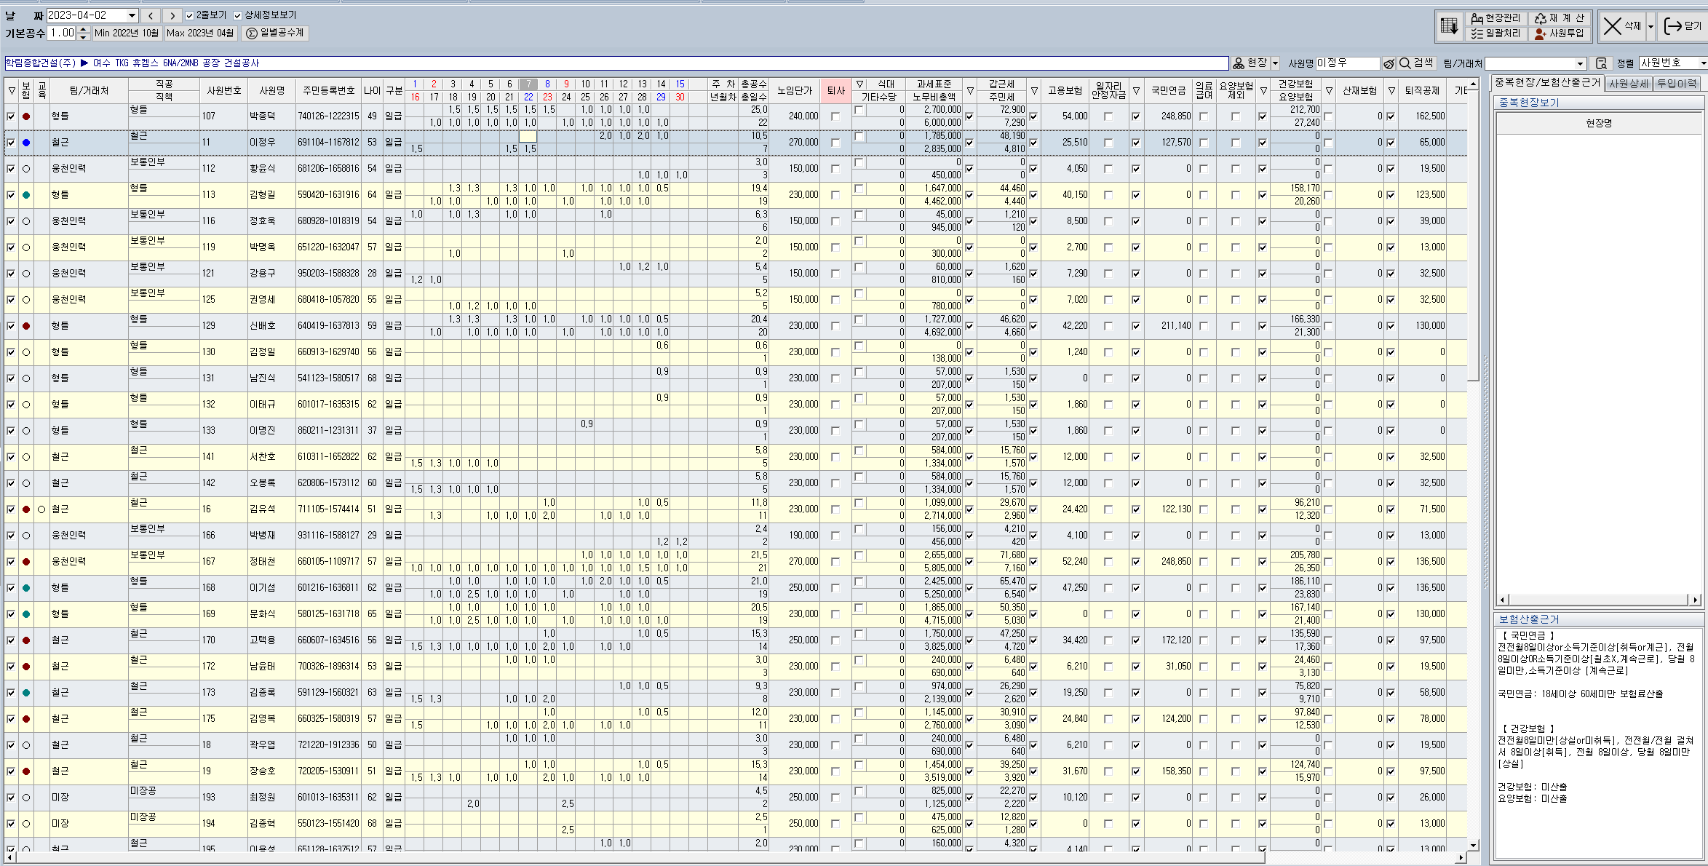Screen dimensions: 1708x866
Task: Click the 삭제 delete button
Action: [x=1622, y=26]
